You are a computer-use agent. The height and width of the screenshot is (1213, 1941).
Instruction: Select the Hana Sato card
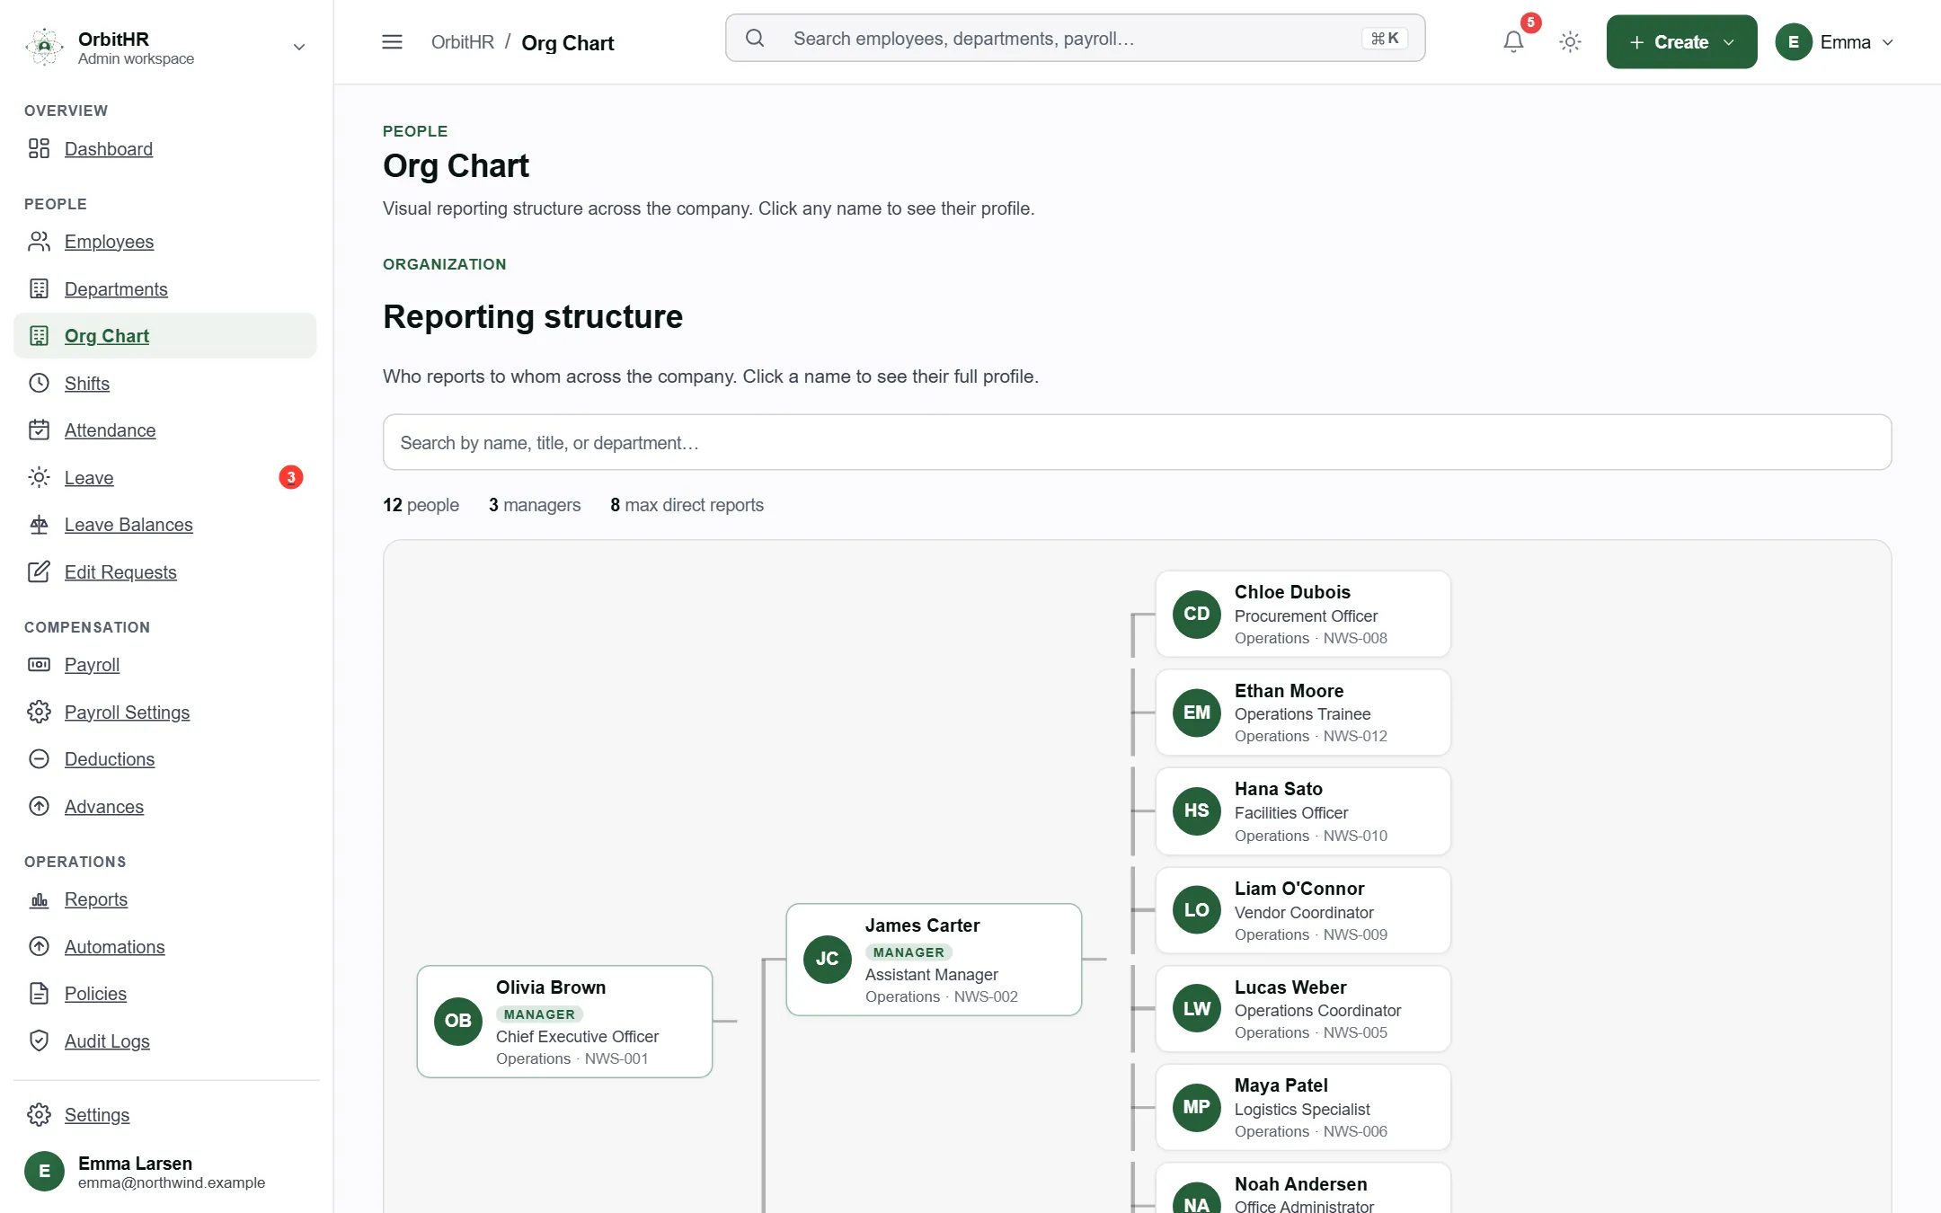1303,811
